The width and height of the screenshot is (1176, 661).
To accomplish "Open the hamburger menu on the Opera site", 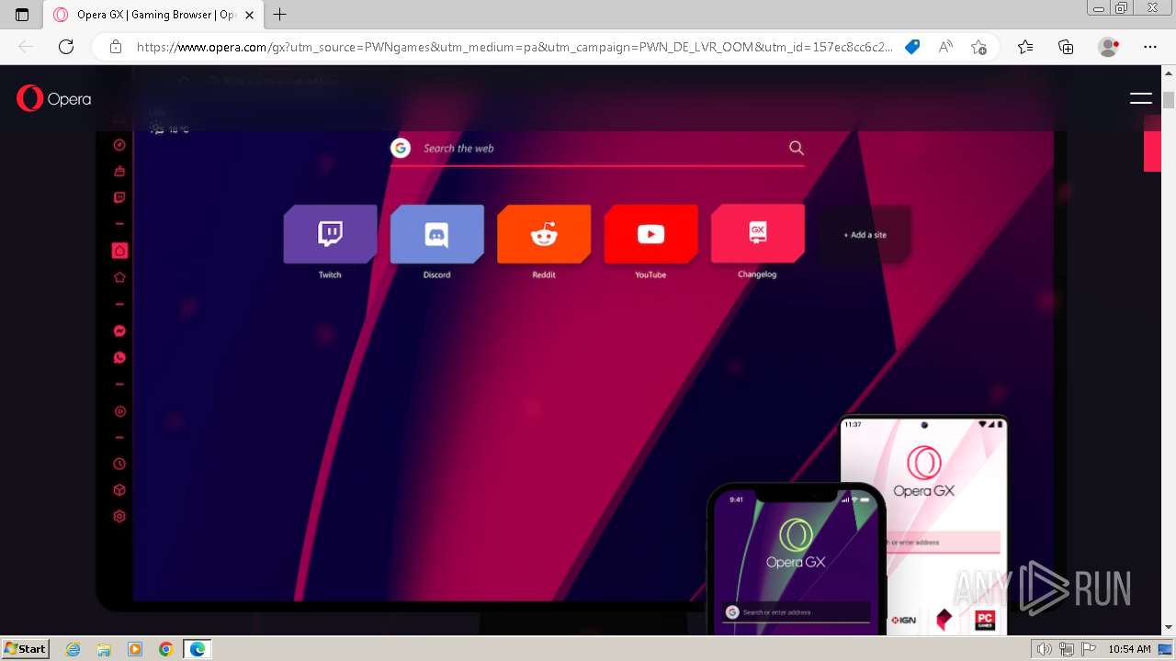I will coord(1140,98).
